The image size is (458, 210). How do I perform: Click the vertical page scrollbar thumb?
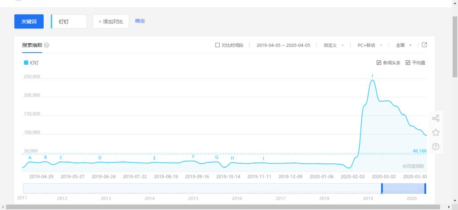[455, 47]
